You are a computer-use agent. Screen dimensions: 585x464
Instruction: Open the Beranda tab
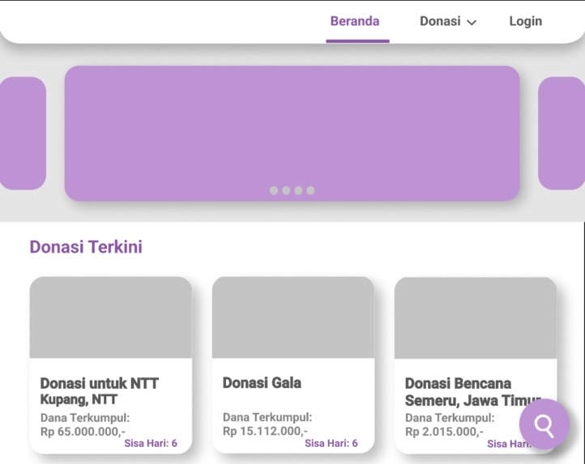[x=355, y=21]
